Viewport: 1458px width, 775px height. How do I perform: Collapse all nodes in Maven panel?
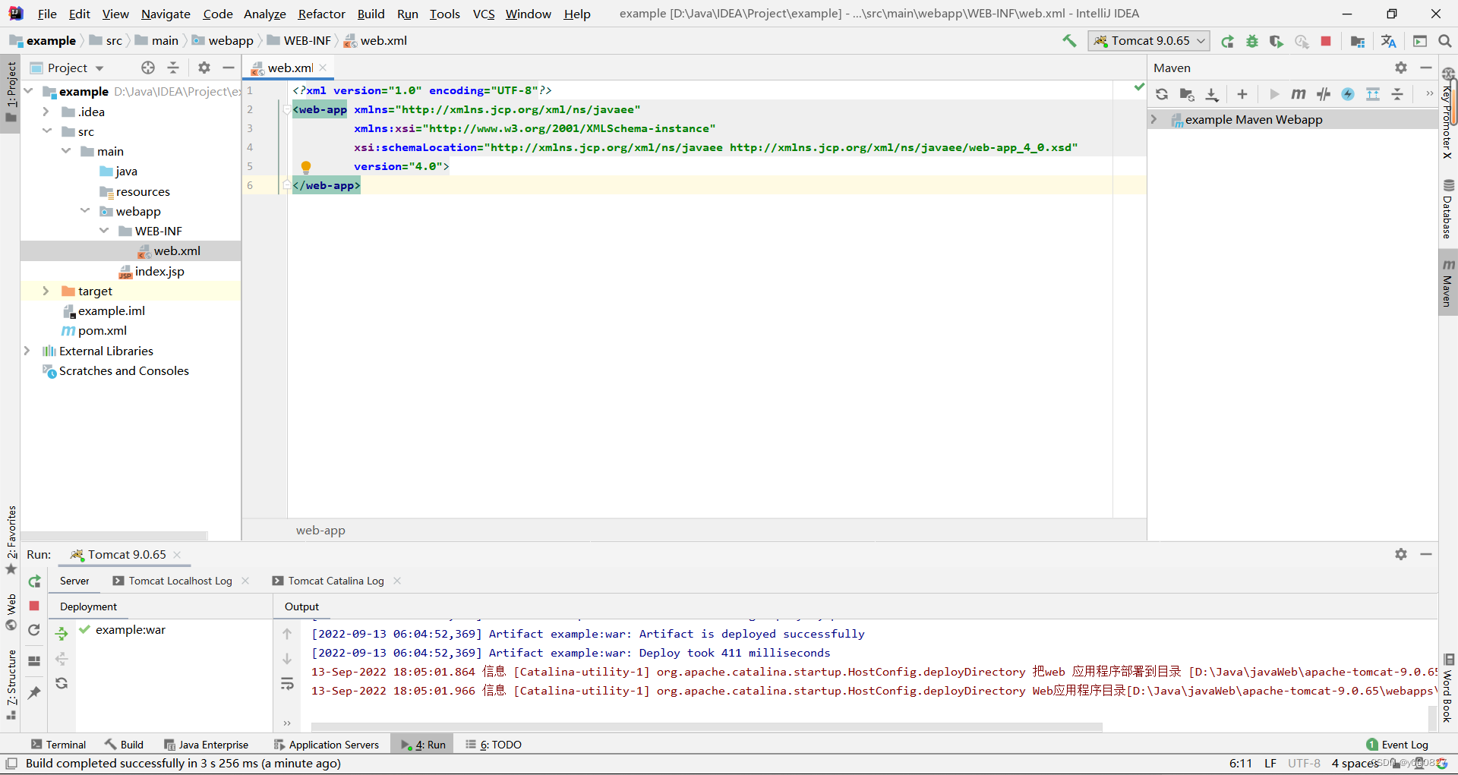[x=1397, y=94]
